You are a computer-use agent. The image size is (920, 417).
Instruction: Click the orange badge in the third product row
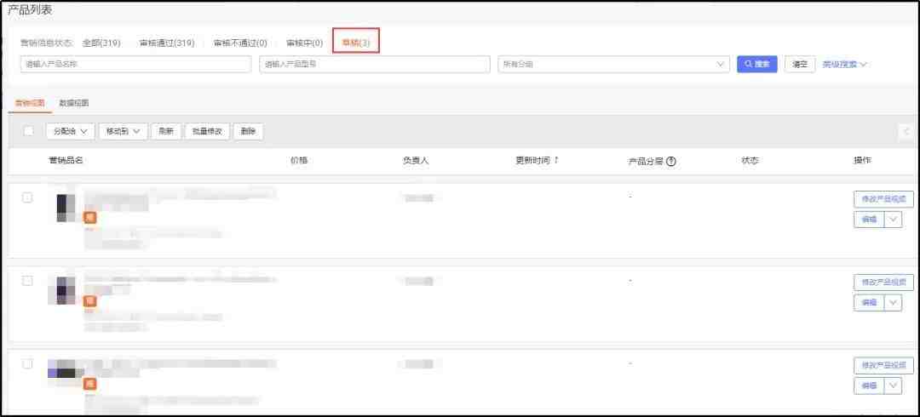(x=89, y=384)
